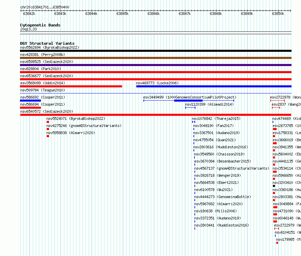Open the nsv469773 (Locke2006) label
Screen dimensions: 301x256
157,83
